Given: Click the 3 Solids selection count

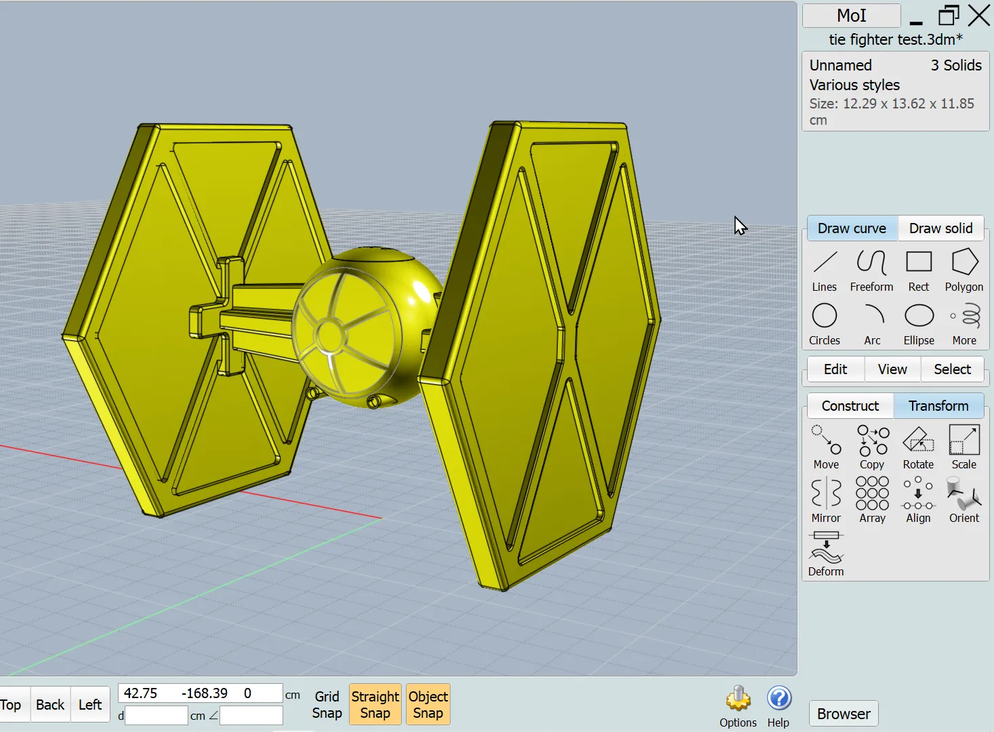Looking at the screenshot, I should pyautogui.click(x=956, y=65).
